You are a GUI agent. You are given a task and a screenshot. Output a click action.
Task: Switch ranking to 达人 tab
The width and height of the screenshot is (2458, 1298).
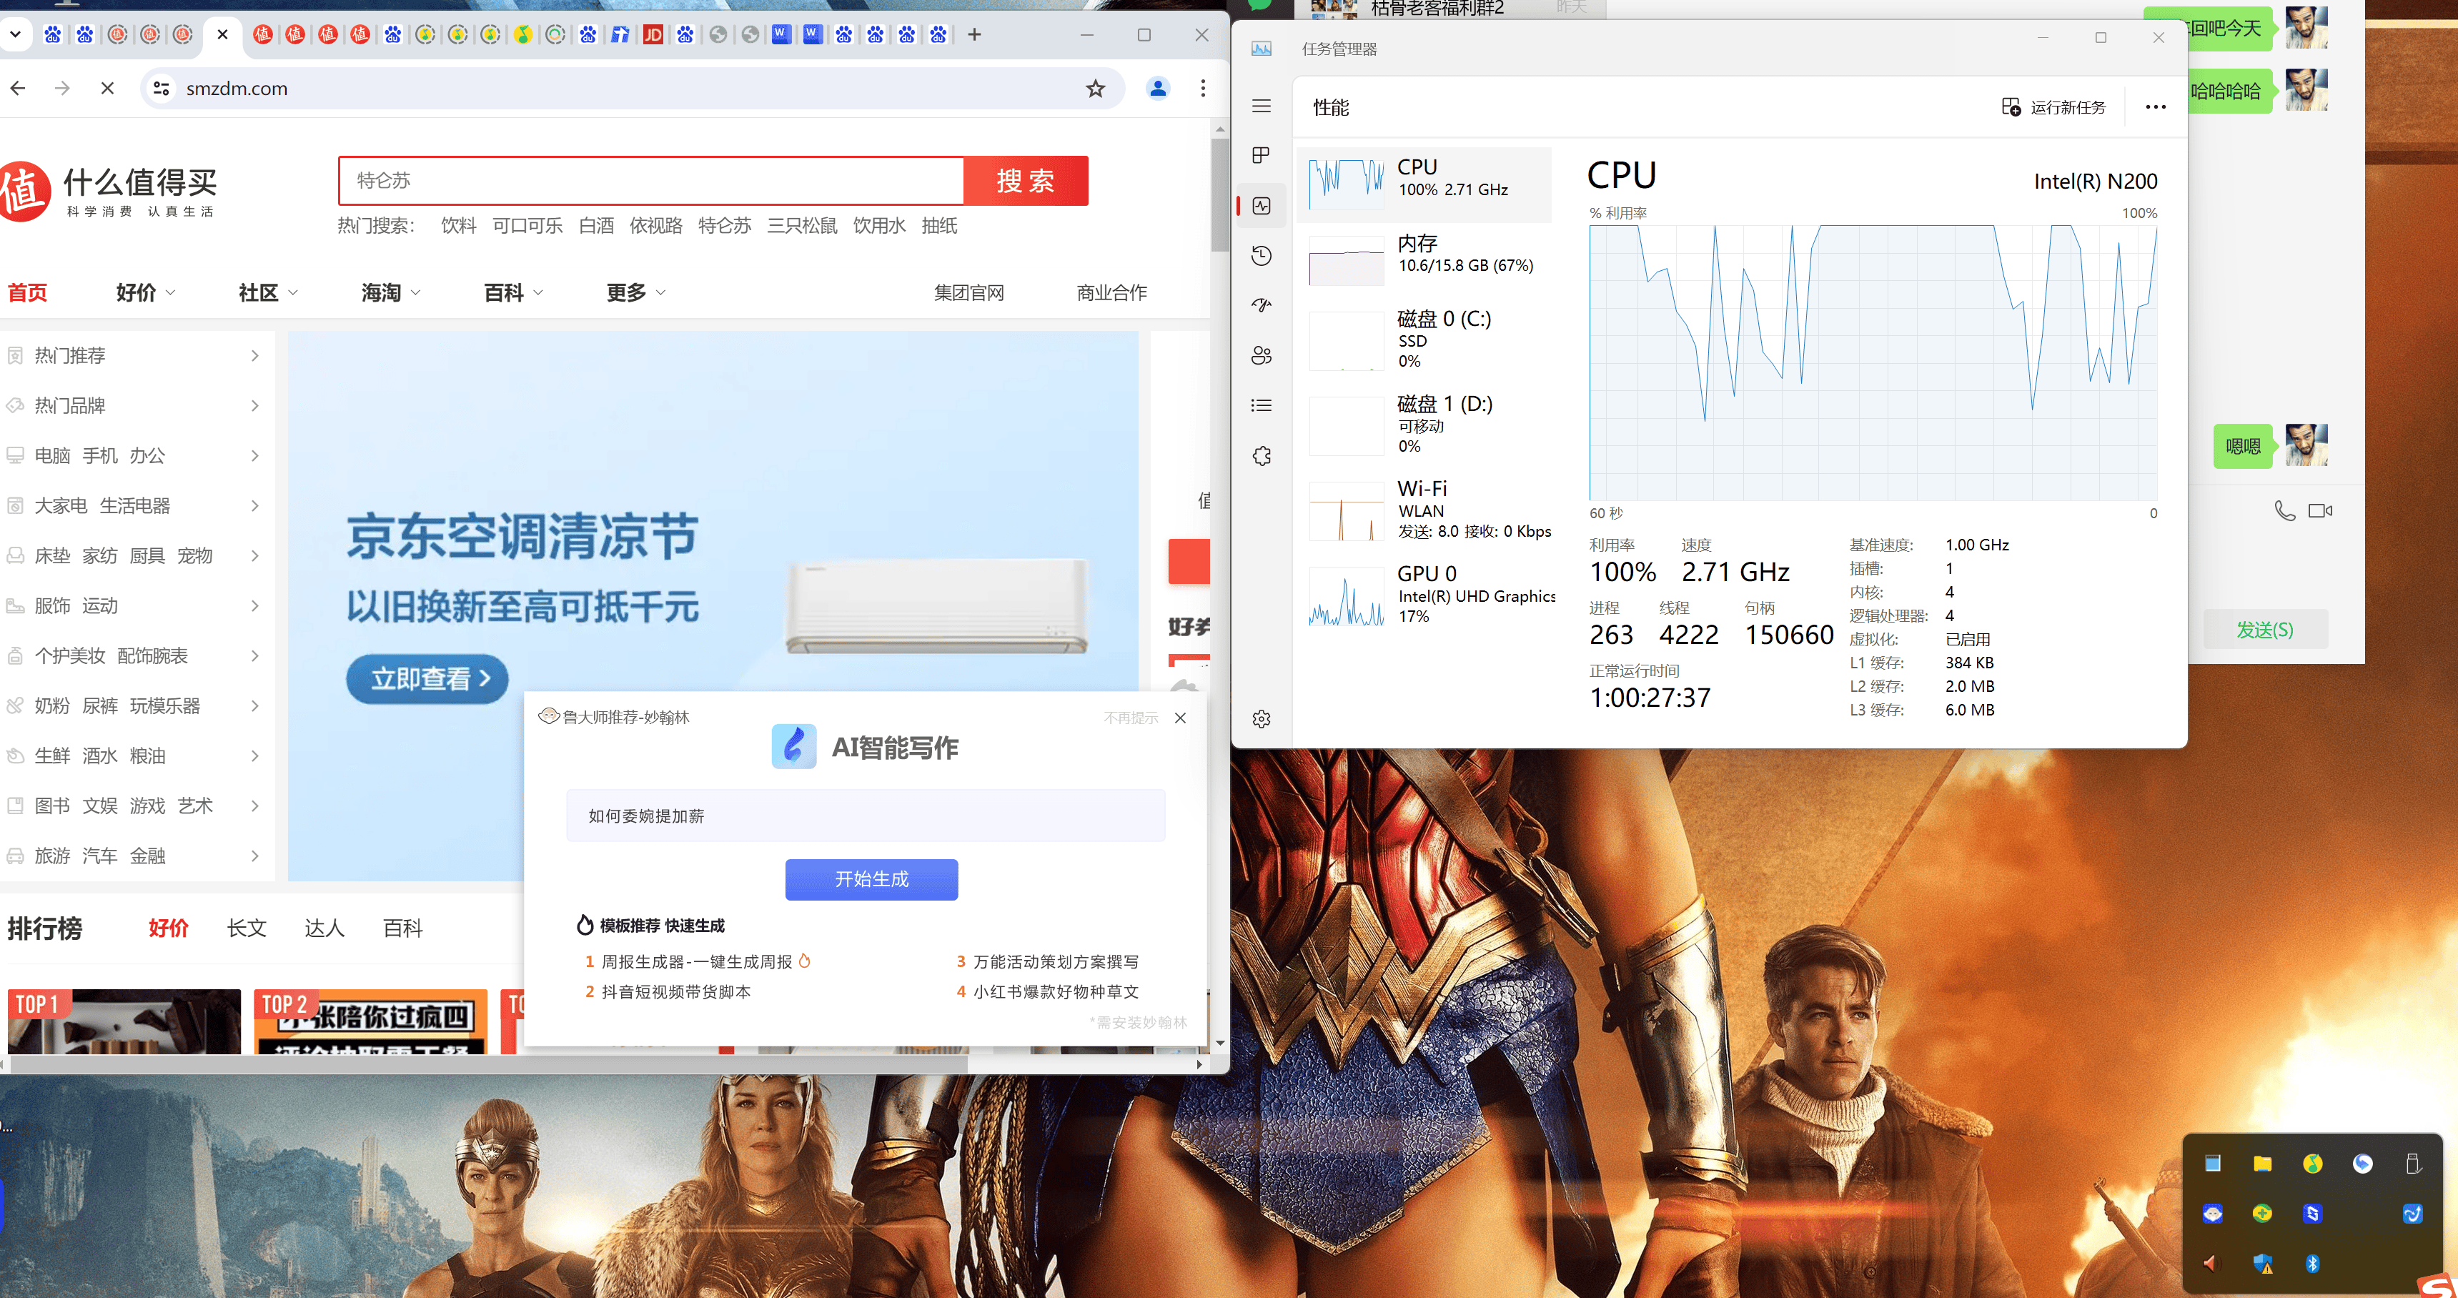[324, 928]
